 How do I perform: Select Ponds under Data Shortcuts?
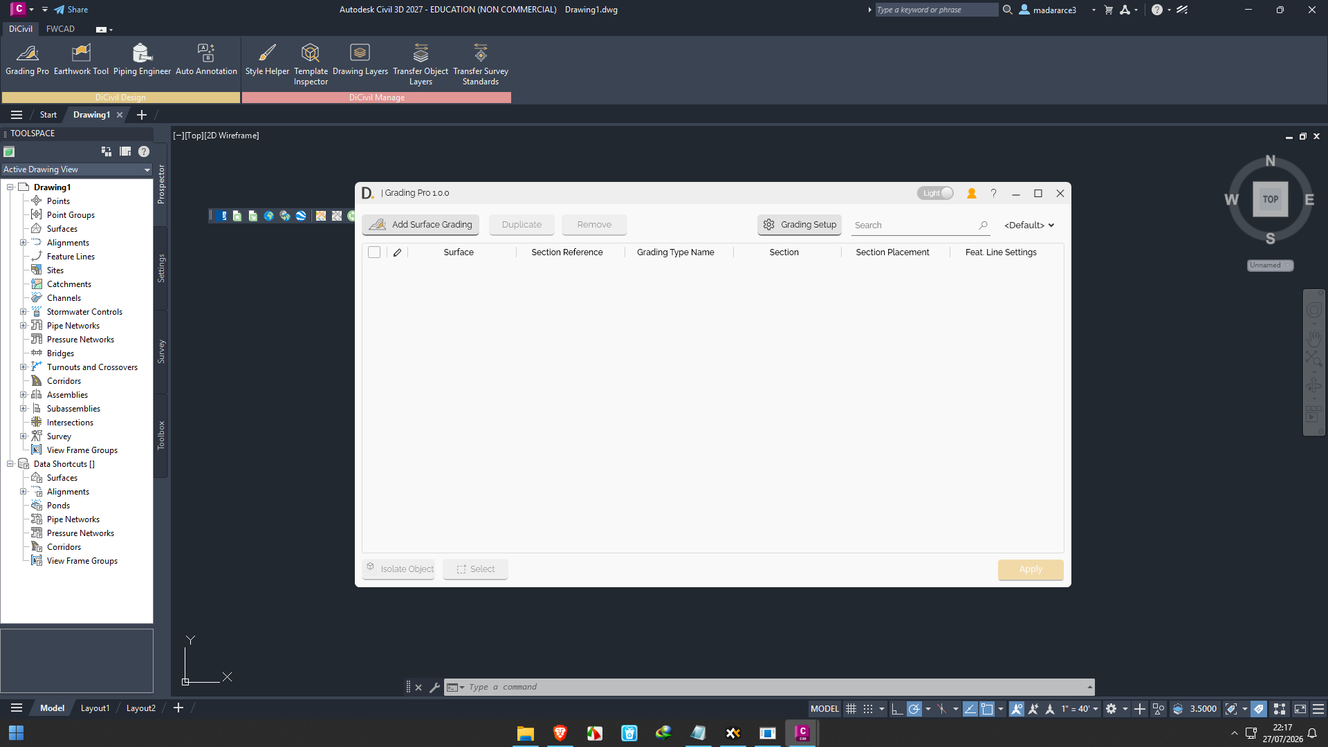click(58, 506)
